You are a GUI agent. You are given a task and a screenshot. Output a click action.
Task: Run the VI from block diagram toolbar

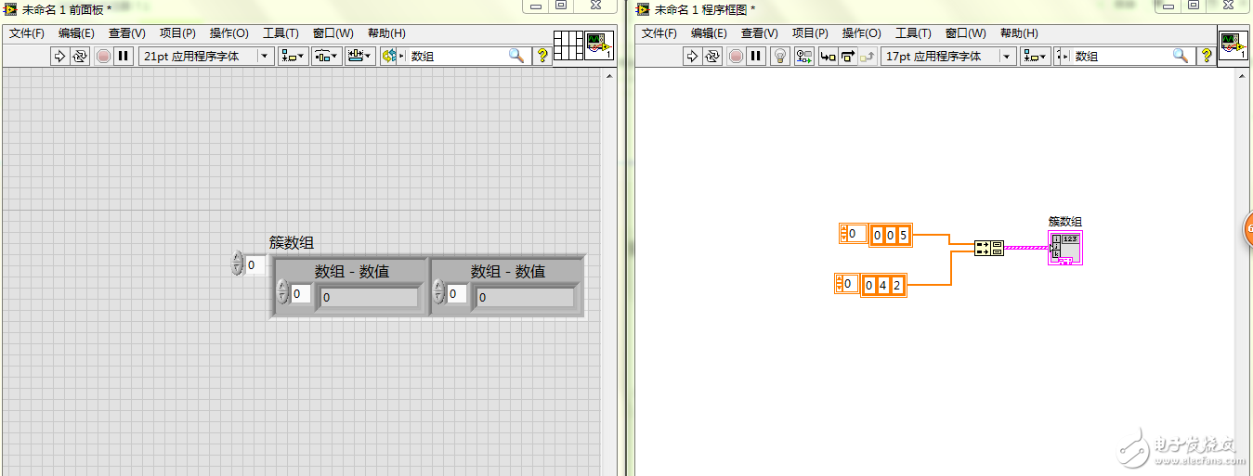(692, 56)
